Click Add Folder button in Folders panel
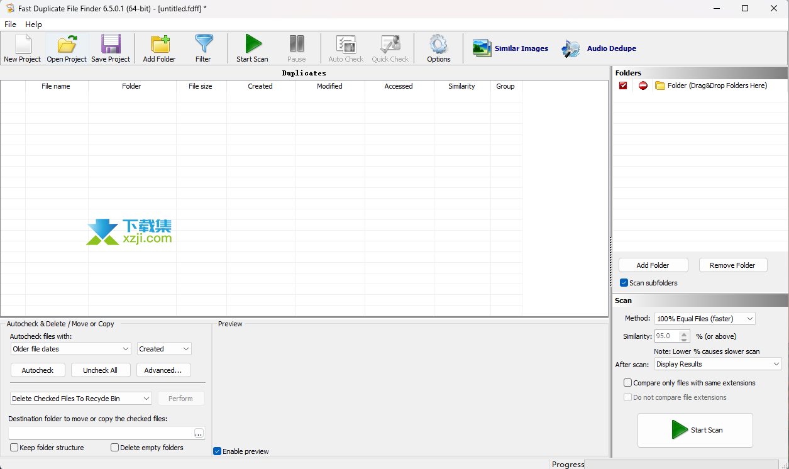 [653, 265]
